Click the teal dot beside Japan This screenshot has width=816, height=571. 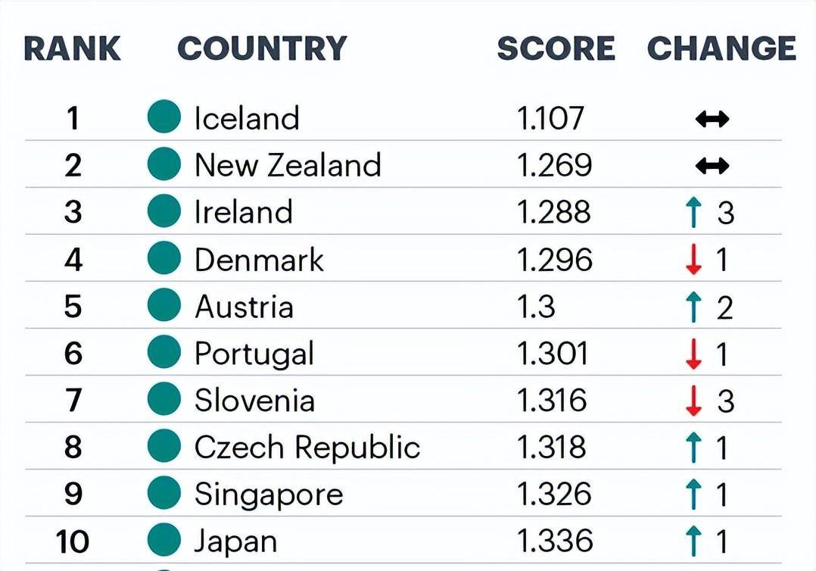pos(164,541)
